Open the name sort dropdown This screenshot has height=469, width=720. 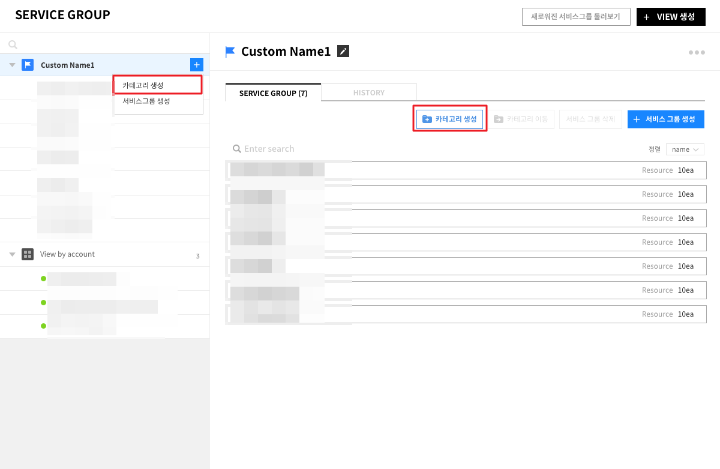685,149
